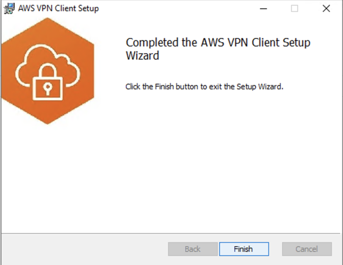Screen dimensions: 343x265
Task: Click the installer icon in the title bar
Action: (8, 8)
